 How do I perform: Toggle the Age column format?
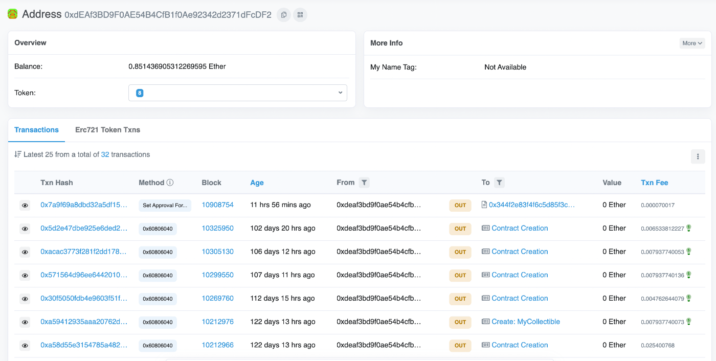tap(257, 183)
